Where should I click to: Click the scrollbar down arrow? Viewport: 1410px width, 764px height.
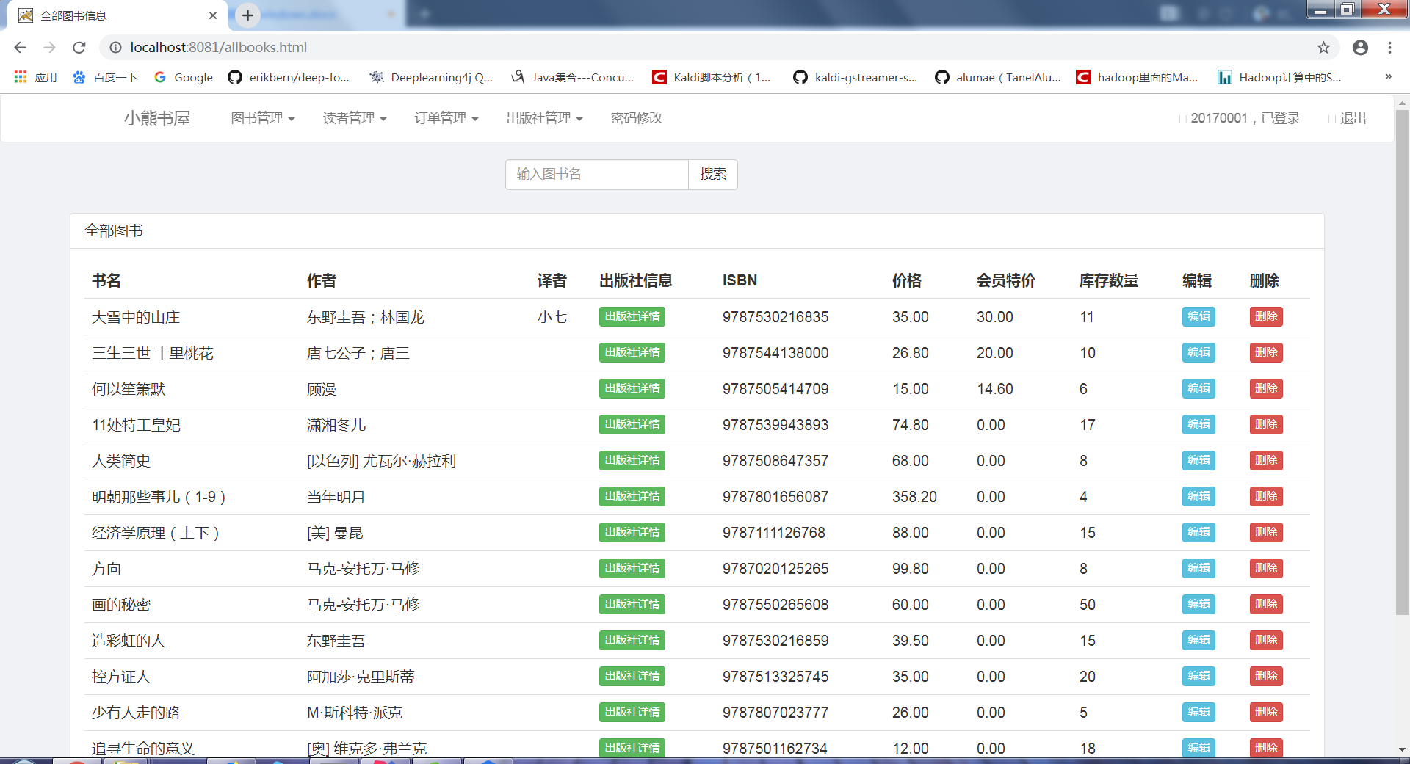pos(1402,750)
